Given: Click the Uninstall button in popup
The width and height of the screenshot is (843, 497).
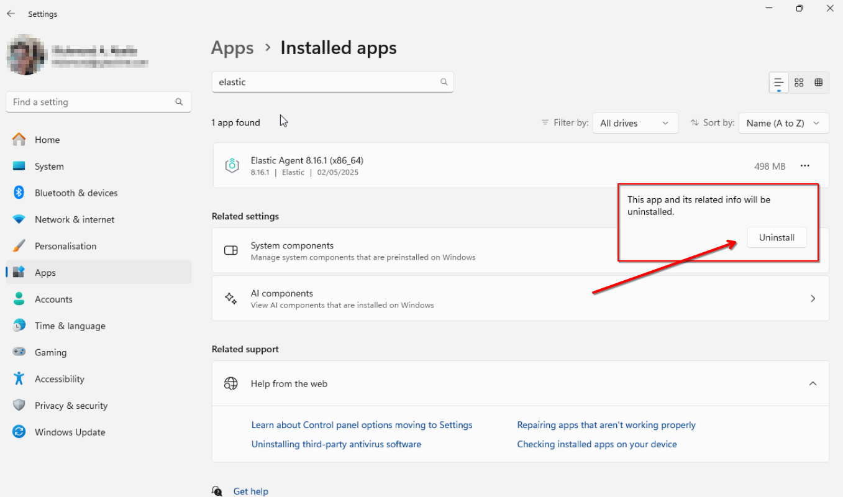Looking at the screenshot, I should 777,237.
